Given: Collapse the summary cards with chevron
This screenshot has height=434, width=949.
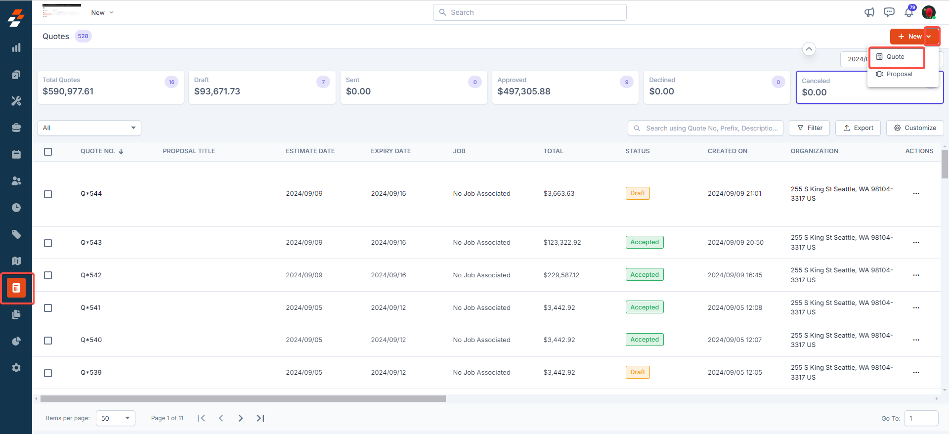Looking at the screenshot, I should [809, 49].
